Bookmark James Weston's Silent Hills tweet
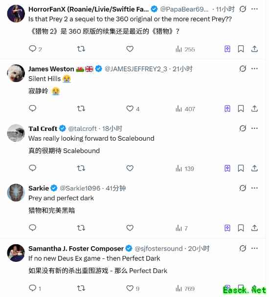 tap(241, 109)
